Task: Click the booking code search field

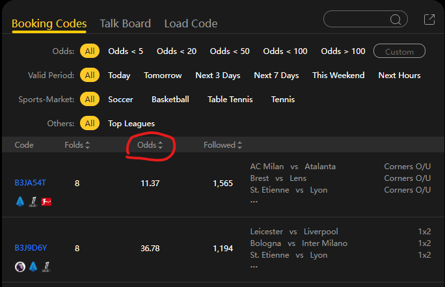Action: pyautogui.click(x=366, y=20)
